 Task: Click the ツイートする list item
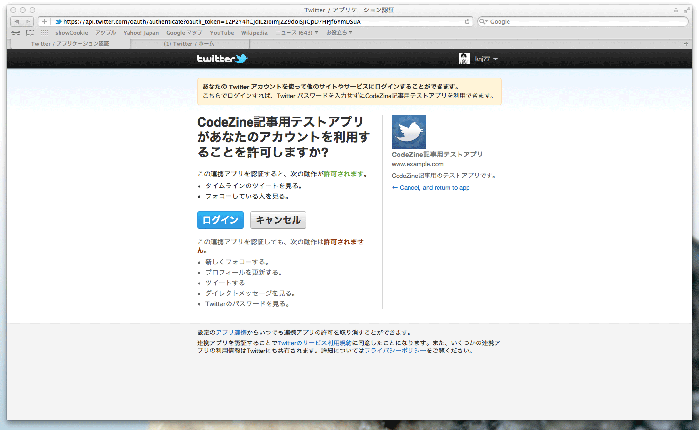225,283
